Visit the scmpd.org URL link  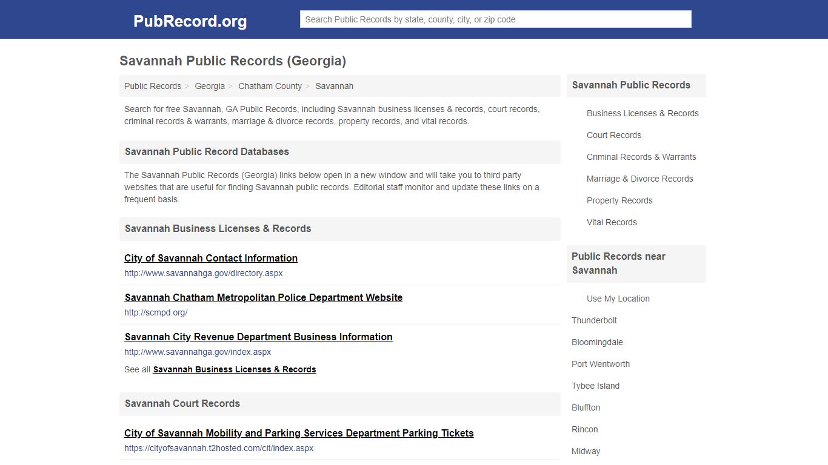click(156, 312)
